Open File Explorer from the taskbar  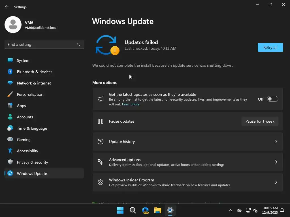[x=158, y=210]
